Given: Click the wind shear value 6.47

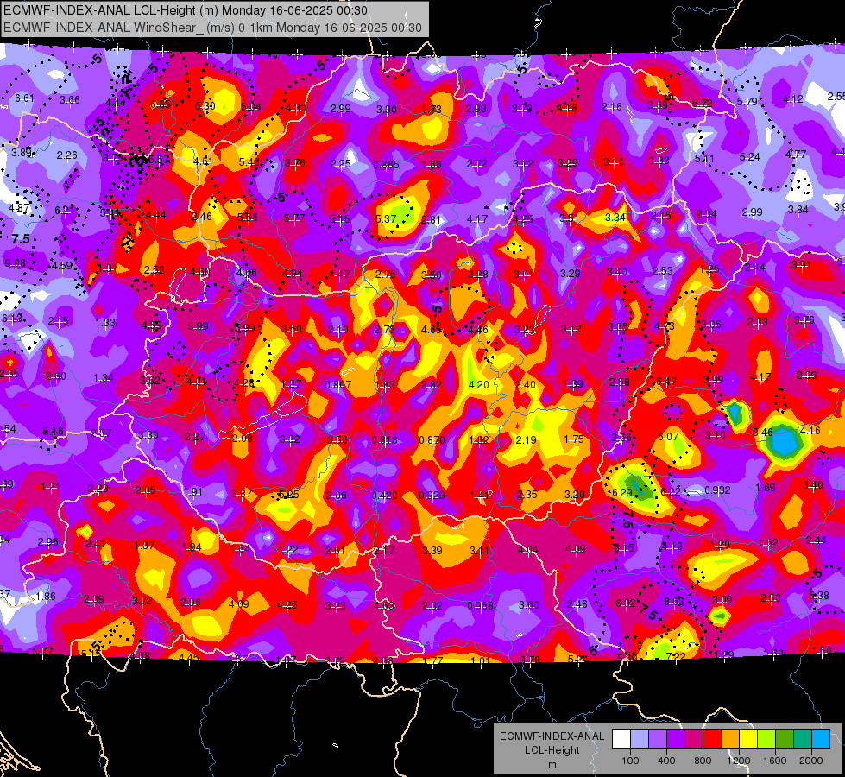Looking at the screenshot, I should [x=666, y=382].
